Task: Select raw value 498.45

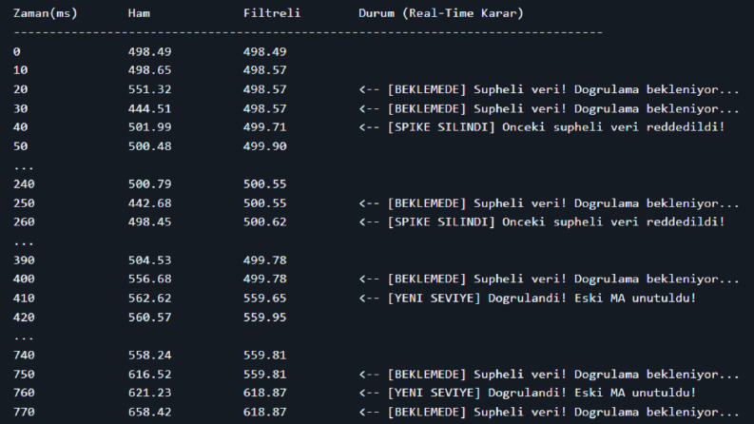Action: coord(149,222)
